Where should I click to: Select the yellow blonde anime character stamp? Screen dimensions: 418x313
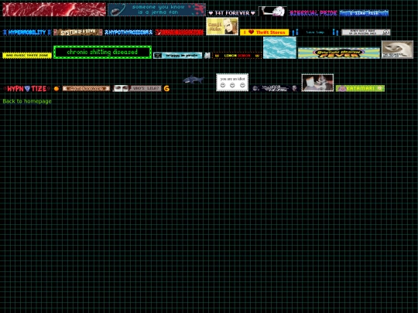[x=222, y=26]
